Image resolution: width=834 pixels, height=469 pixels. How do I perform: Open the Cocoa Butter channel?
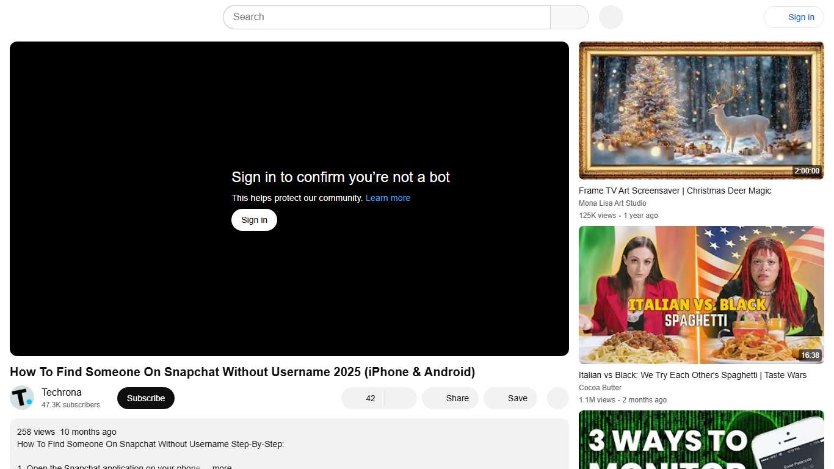[x=600, y=387]
